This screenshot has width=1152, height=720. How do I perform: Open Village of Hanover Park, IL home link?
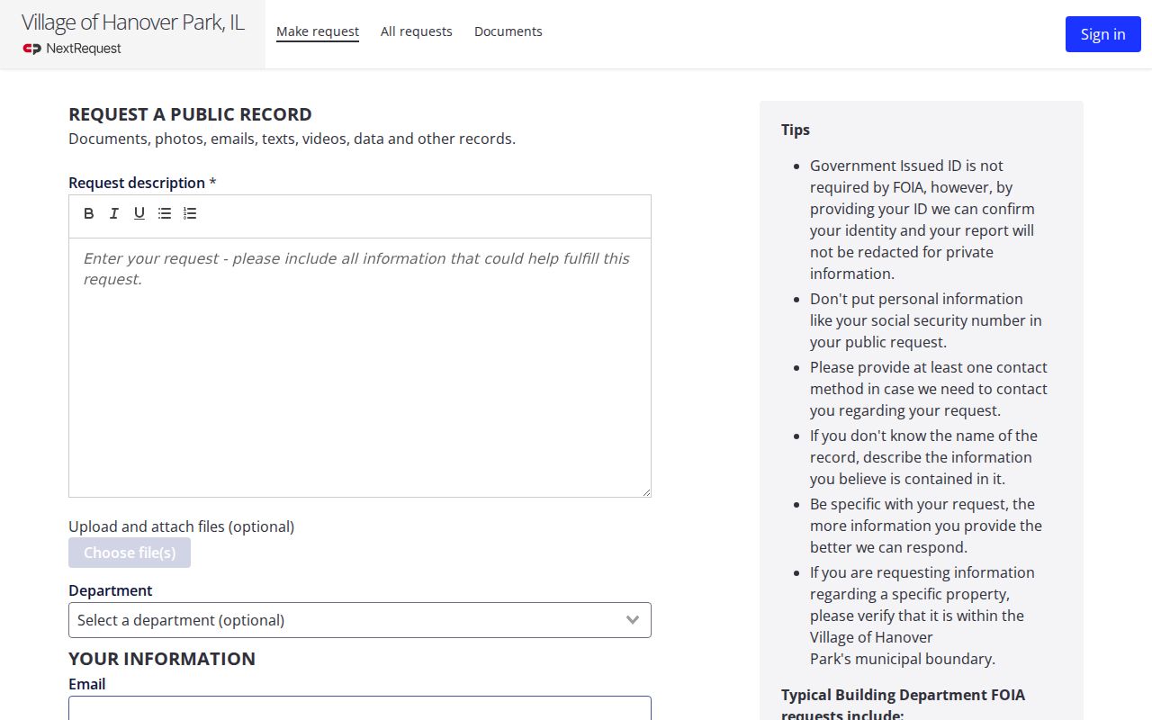click(133, 22)
